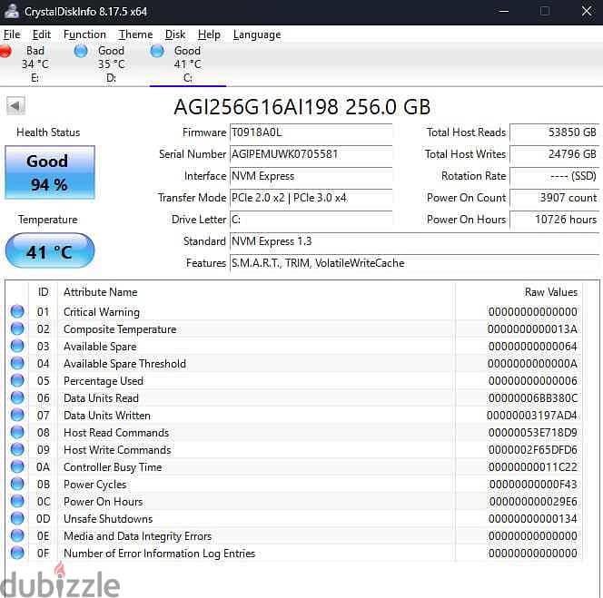Screen dimensions: 603x598
Task: Click the status orb for Controller Busy Time
Action: point(17,466)
